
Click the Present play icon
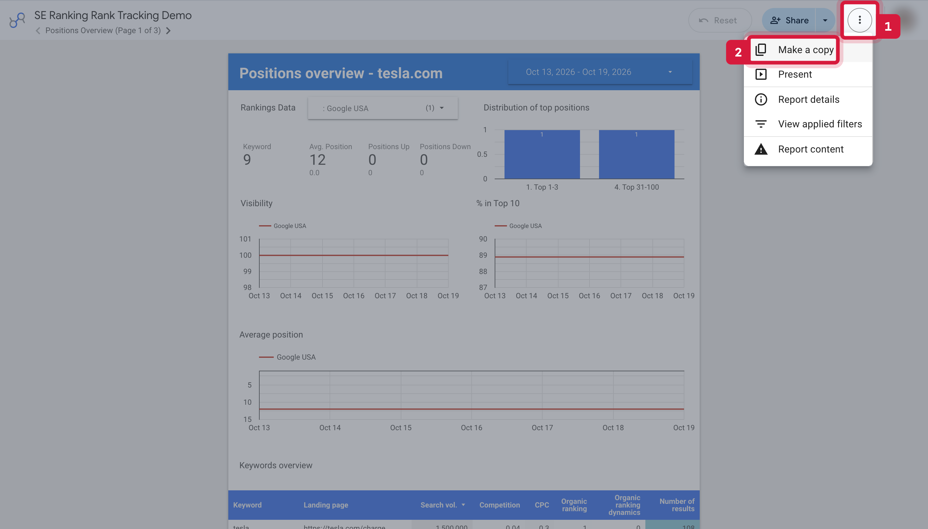point(761,75)
